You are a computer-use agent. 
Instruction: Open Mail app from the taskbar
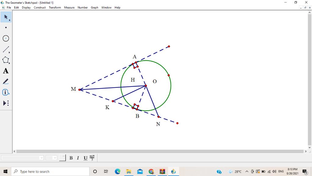pyautogui.click(x=140, y=171)
